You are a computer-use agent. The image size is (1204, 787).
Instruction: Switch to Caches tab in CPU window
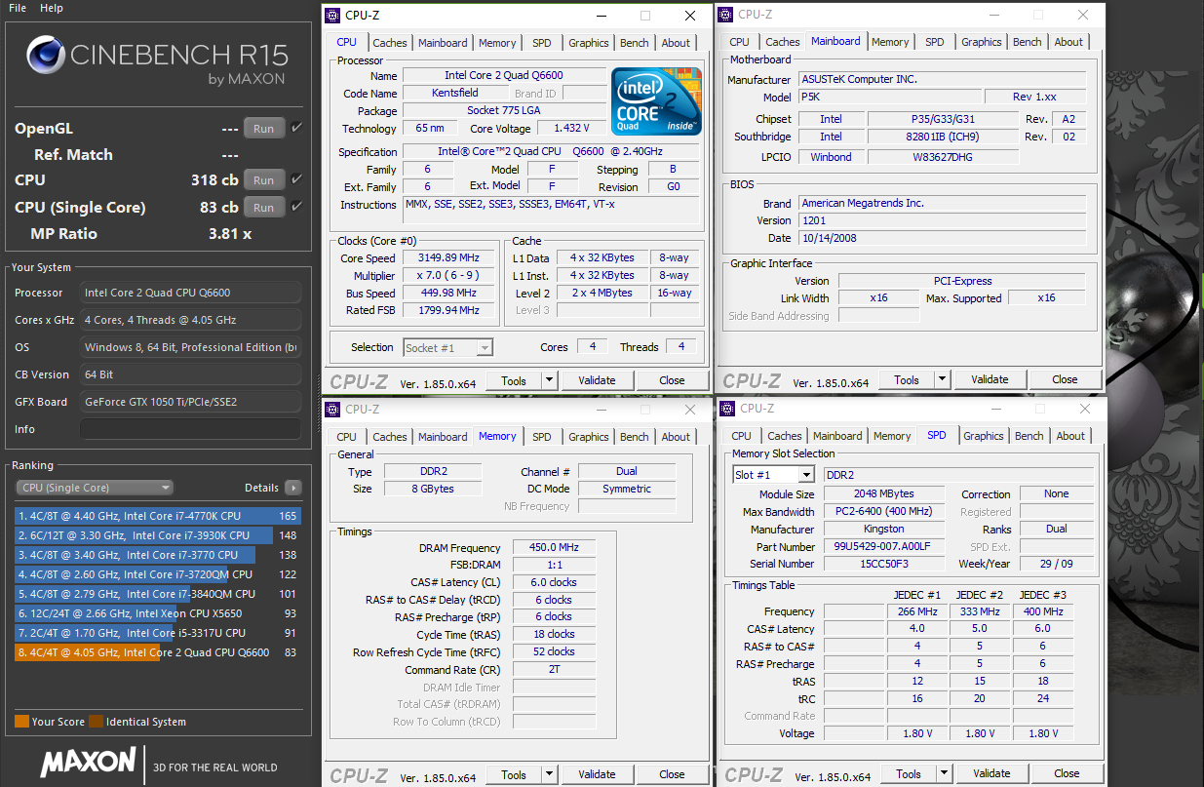click(x=390, y=43)
